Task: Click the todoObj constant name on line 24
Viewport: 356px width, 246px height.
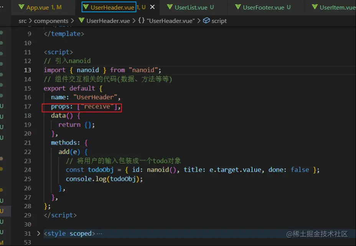Action: [101, 170]
